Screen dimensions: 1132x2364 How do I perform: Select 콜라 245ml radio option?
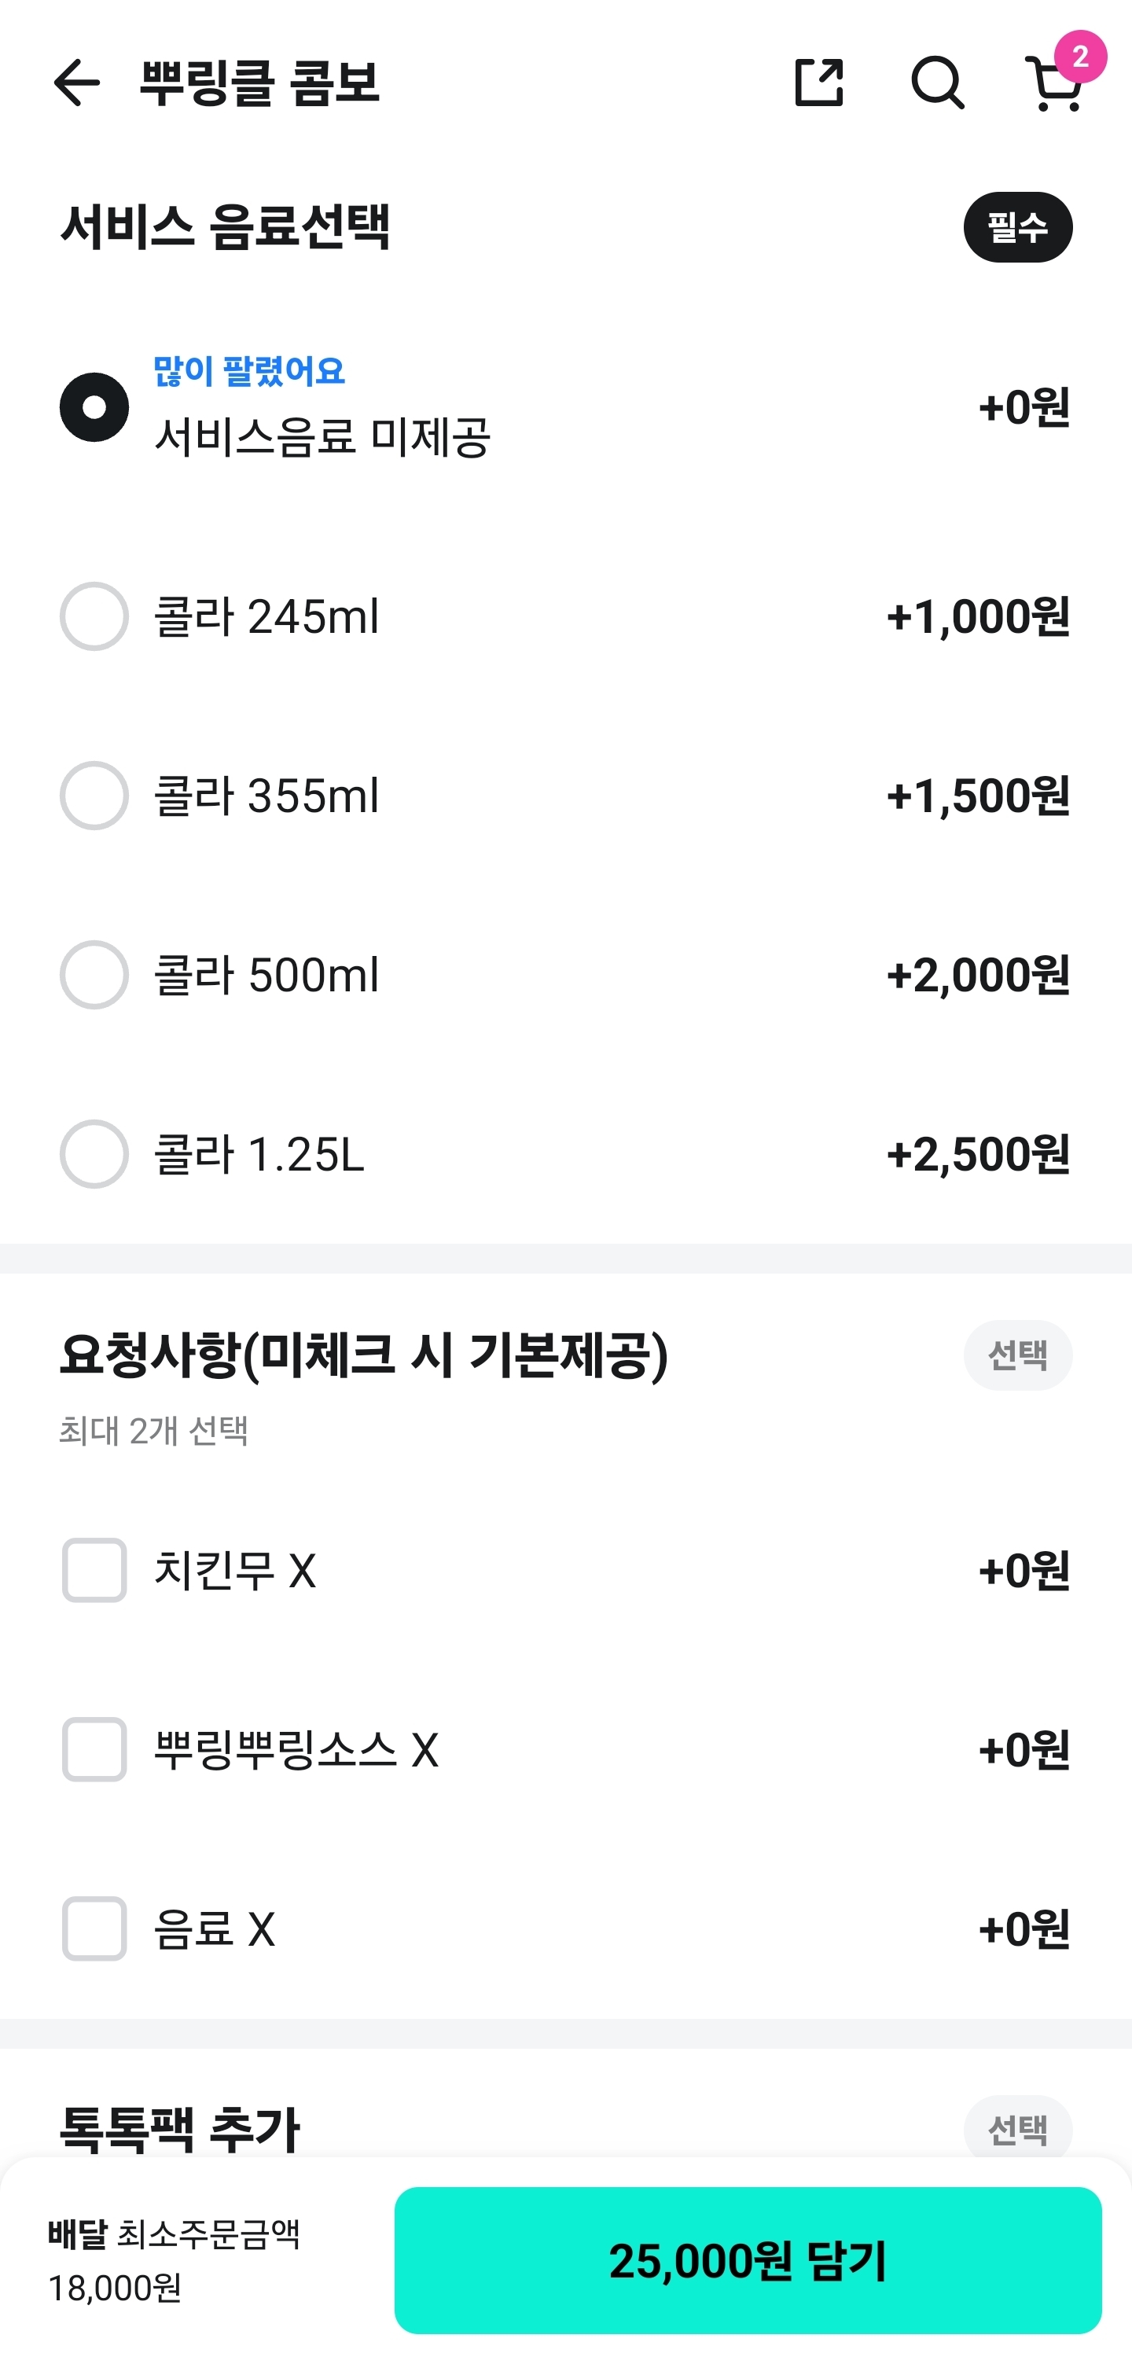[x=94, y=616]
